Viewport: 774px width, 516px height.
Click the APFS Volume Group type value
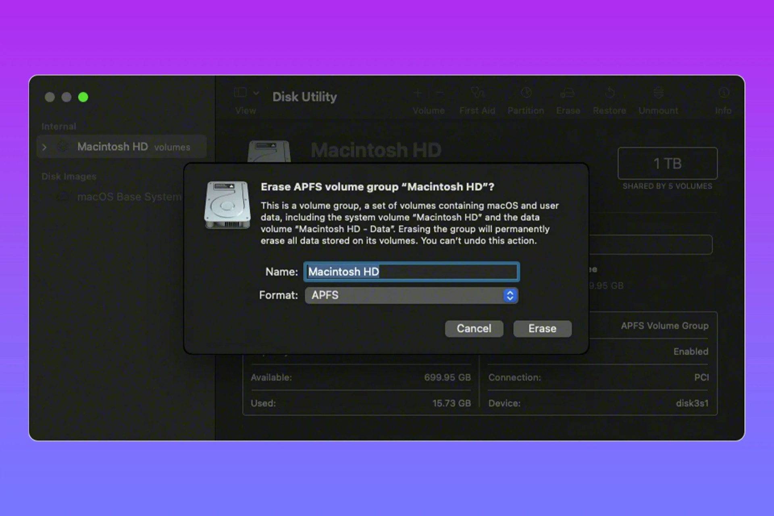tap(664, 326)
